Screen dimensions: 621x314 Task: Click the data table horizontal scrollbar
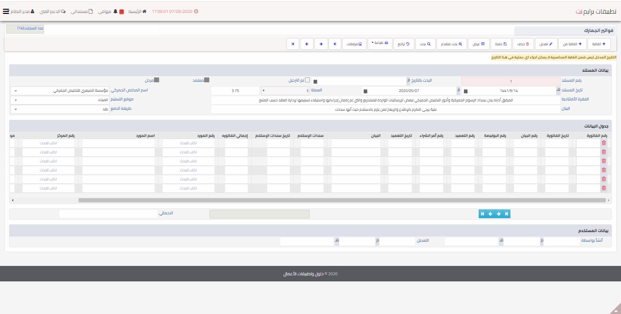(342, 200)
